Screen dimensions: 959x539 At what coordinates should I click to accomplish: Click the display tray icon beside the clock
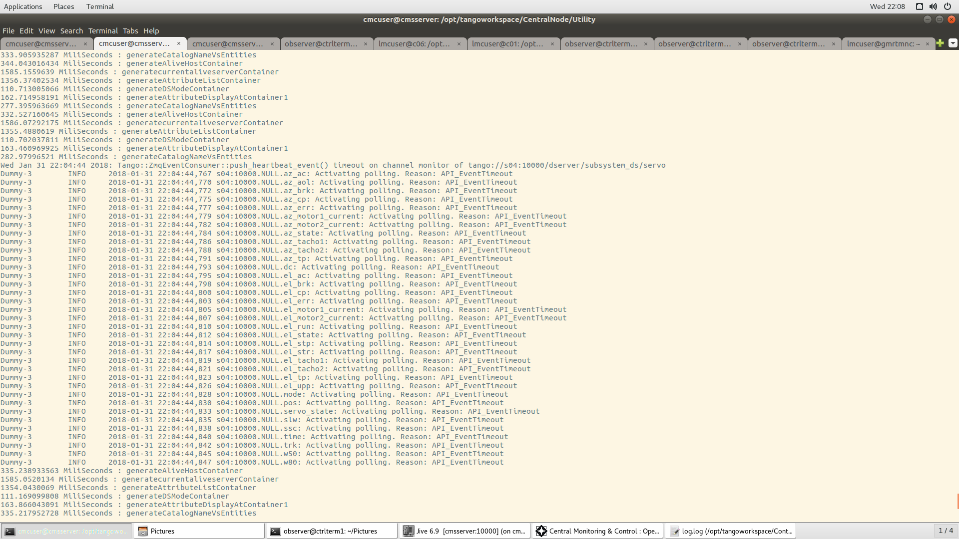click(x=919, y=6)
